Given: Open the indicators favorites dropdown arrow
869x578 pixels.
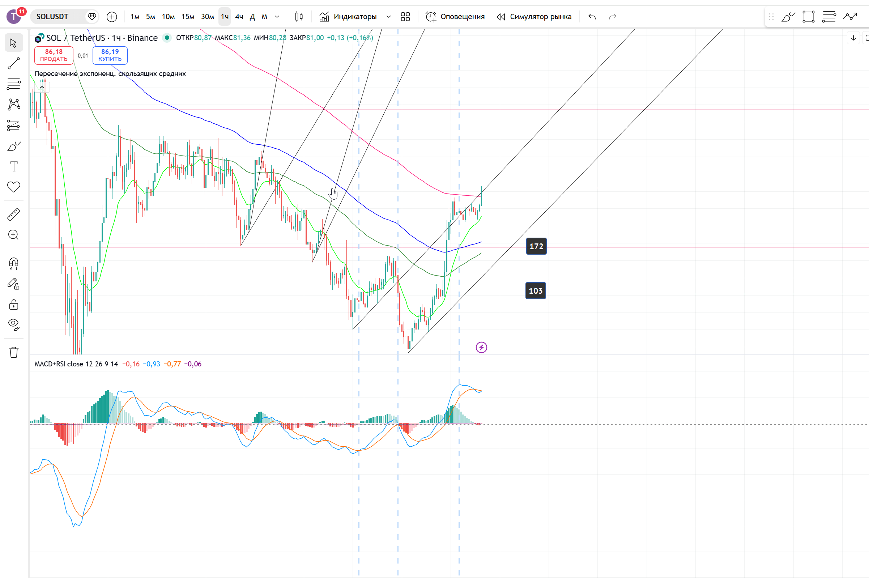Looking at the screenshot, I should [x=388, y=17].
